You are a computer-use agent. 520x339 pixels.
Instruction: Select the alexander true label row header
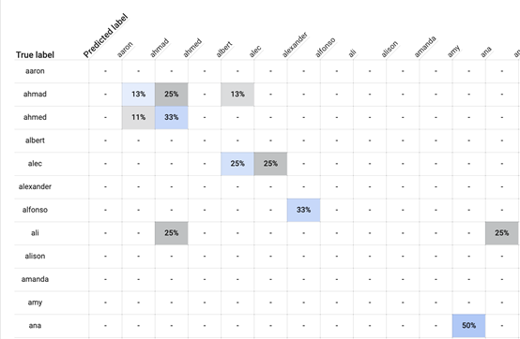35,187
